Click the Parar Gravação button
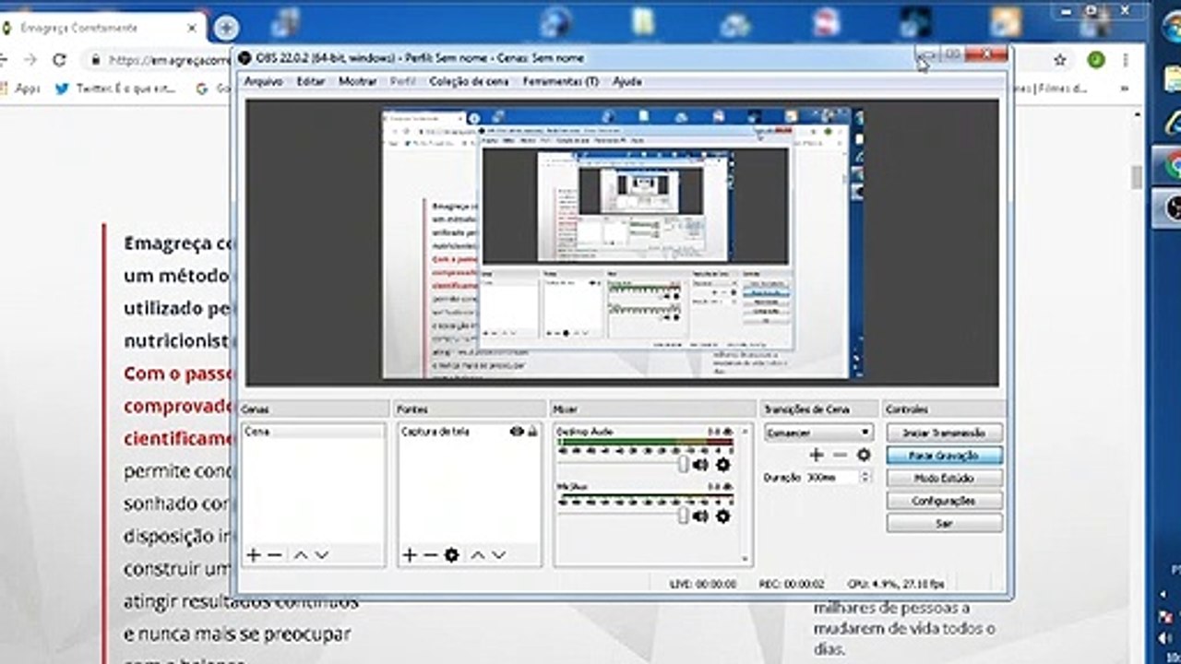Viewport: 1181px width, 664px height. pos(944,456)
